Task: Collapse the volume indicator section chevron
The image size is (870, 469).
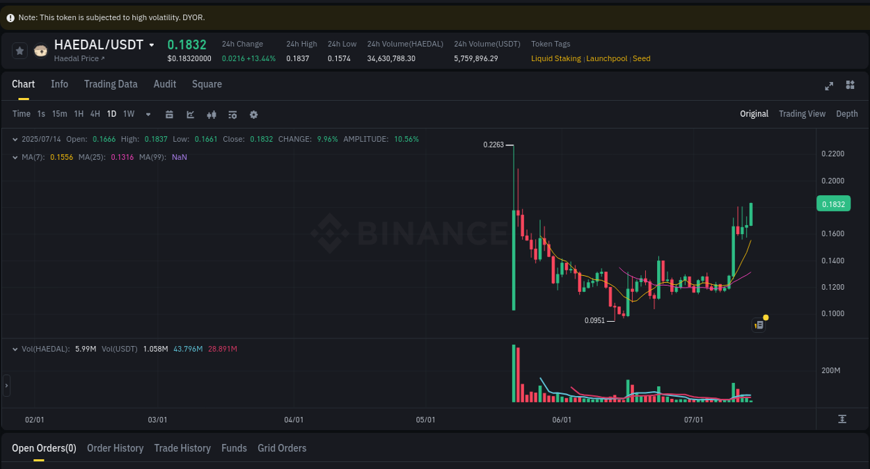Action: coord(14,348)
